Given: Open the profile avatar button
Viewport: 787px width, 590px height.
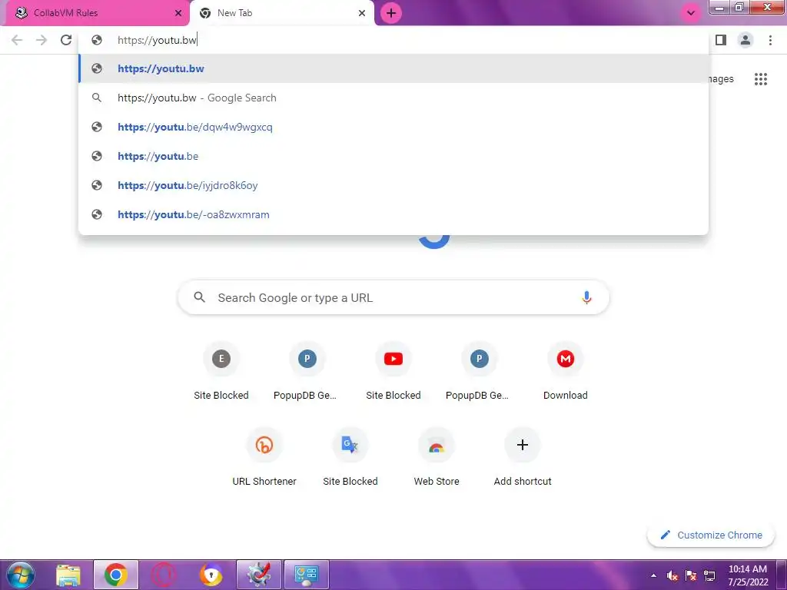Looking at the screenshot, I should [745, 40].
